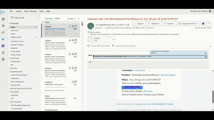Open the View tab
Image resolution: width=214 pixels, height=120 pixels.
41,11
